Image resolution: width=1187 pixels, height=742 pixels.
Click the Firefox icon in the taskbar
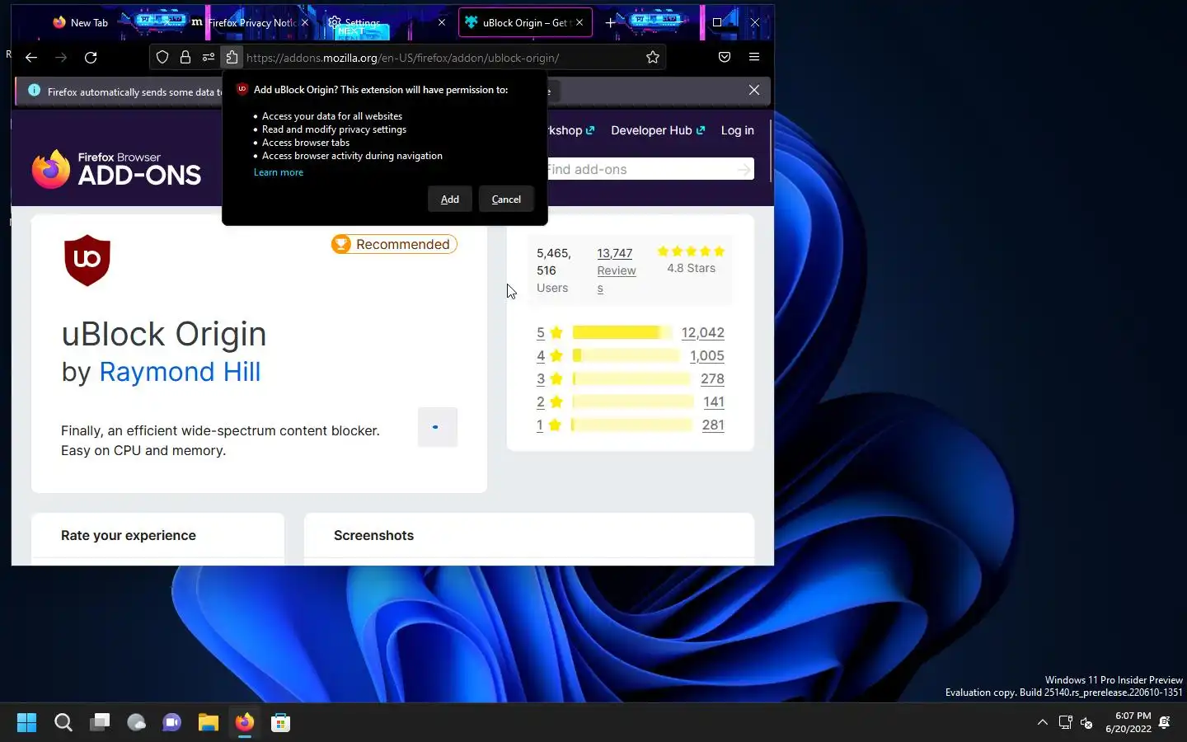tap(245, 722)
